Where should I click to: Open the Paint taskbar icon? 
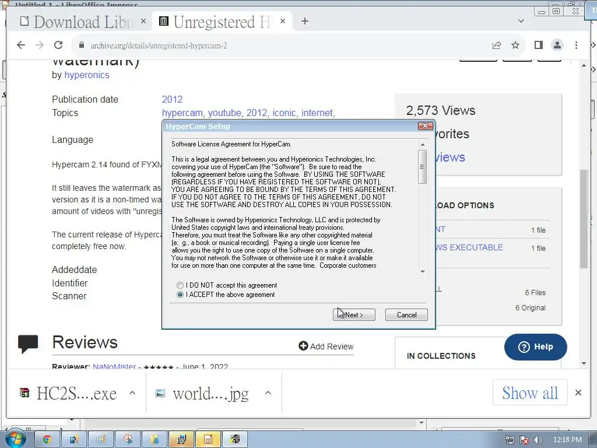point(100,440)
